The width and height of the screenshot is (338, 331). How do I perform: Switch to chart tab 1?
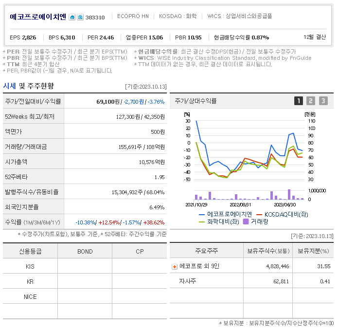click(299, 101)
